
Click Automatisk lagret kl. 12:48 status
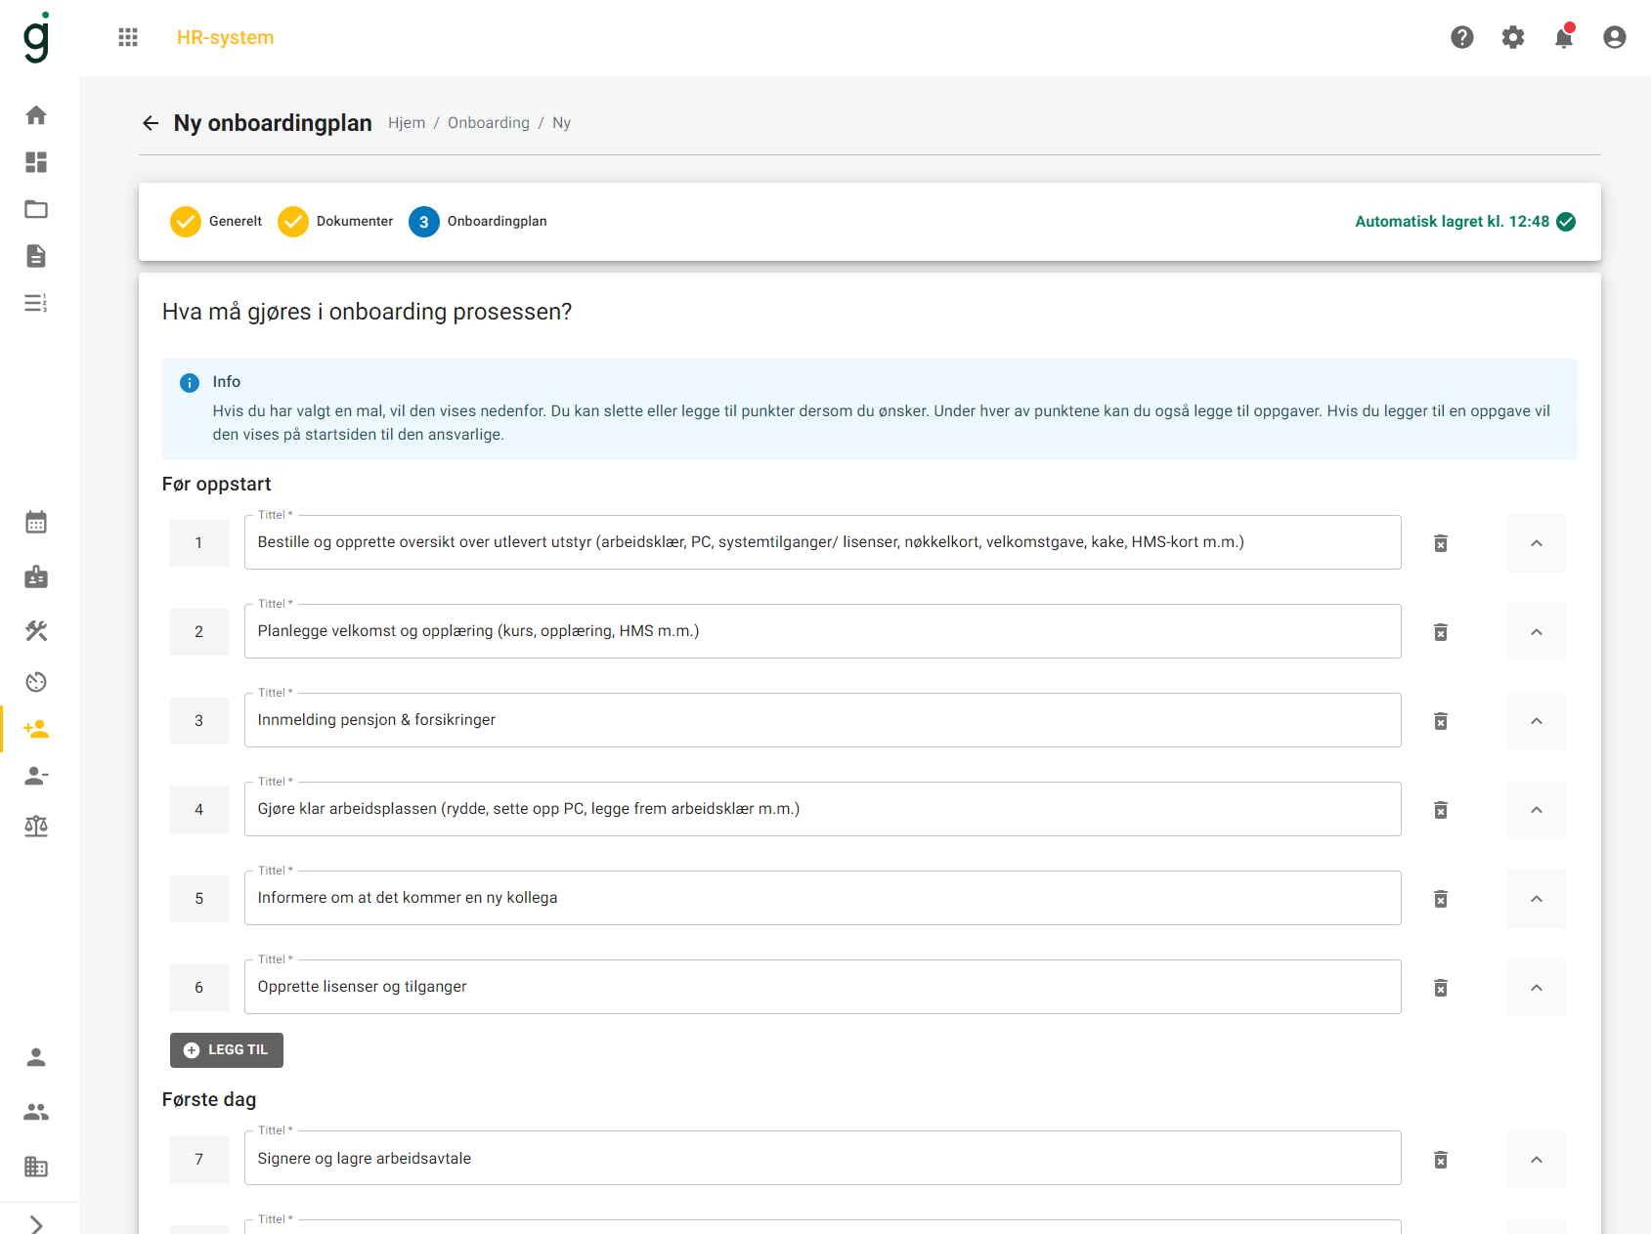(1465, 222)
